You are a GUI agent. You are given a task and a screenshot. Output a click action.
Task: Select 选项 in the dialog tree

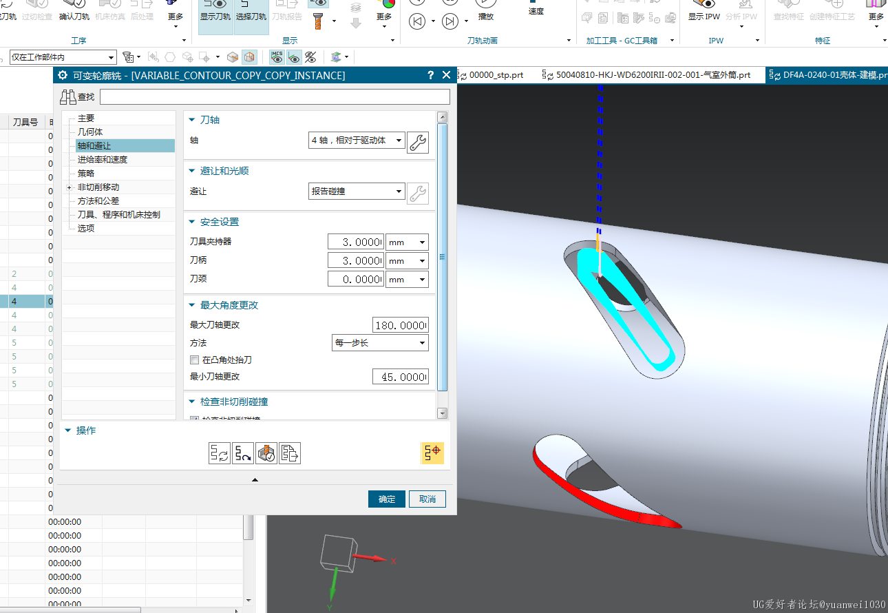tap(86, 229)
